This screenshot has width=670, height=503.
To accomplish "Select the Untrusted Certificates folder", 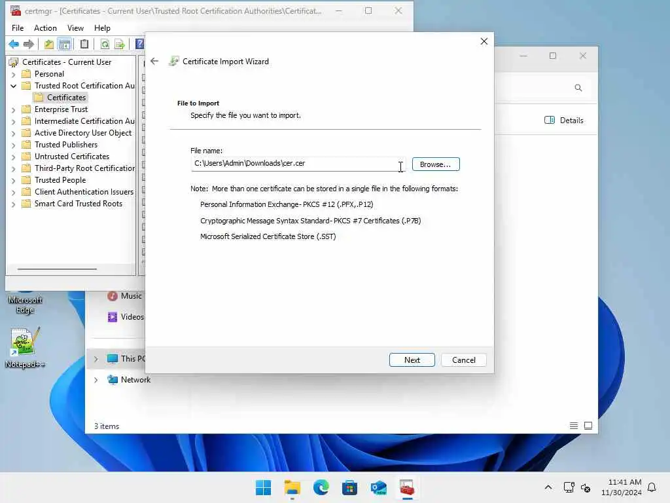I will 72,157.
